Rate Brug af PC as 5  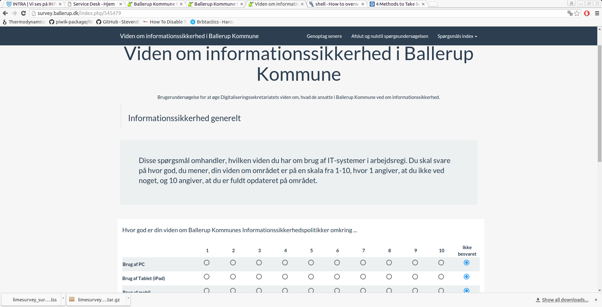coord(311,263)
